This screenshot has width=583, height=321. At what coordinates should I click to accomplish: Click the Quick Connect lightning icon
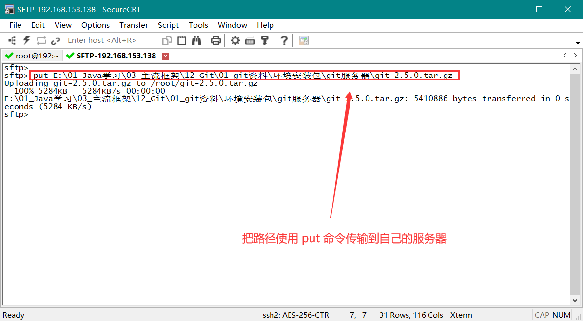point(27,40)
